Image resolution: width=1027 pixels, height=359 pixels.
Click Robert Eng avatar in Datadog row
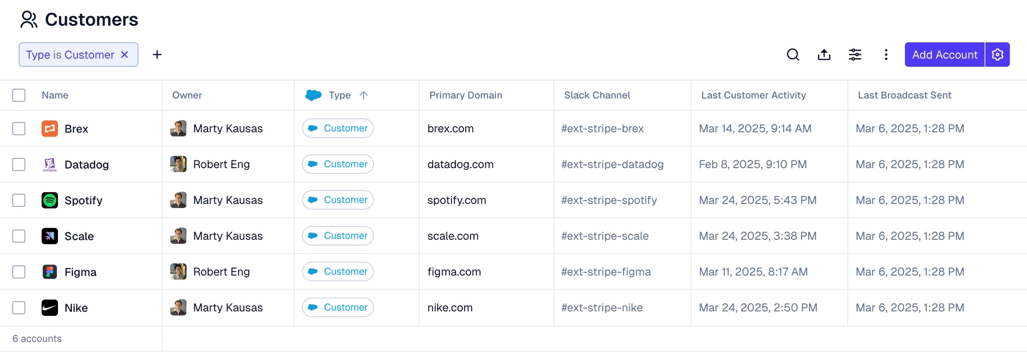[x=178, y=164]
